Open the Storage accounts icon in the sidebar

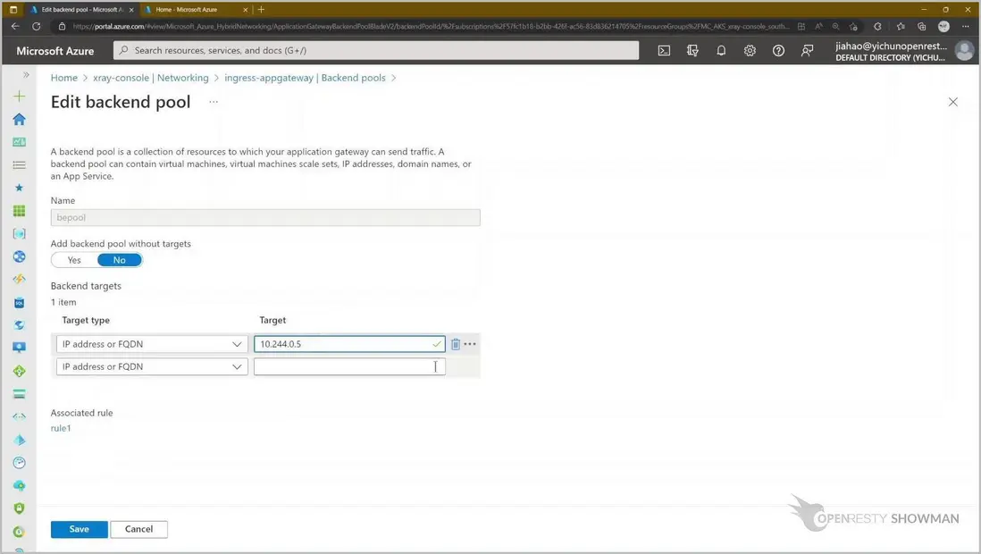tap(20, 394)
